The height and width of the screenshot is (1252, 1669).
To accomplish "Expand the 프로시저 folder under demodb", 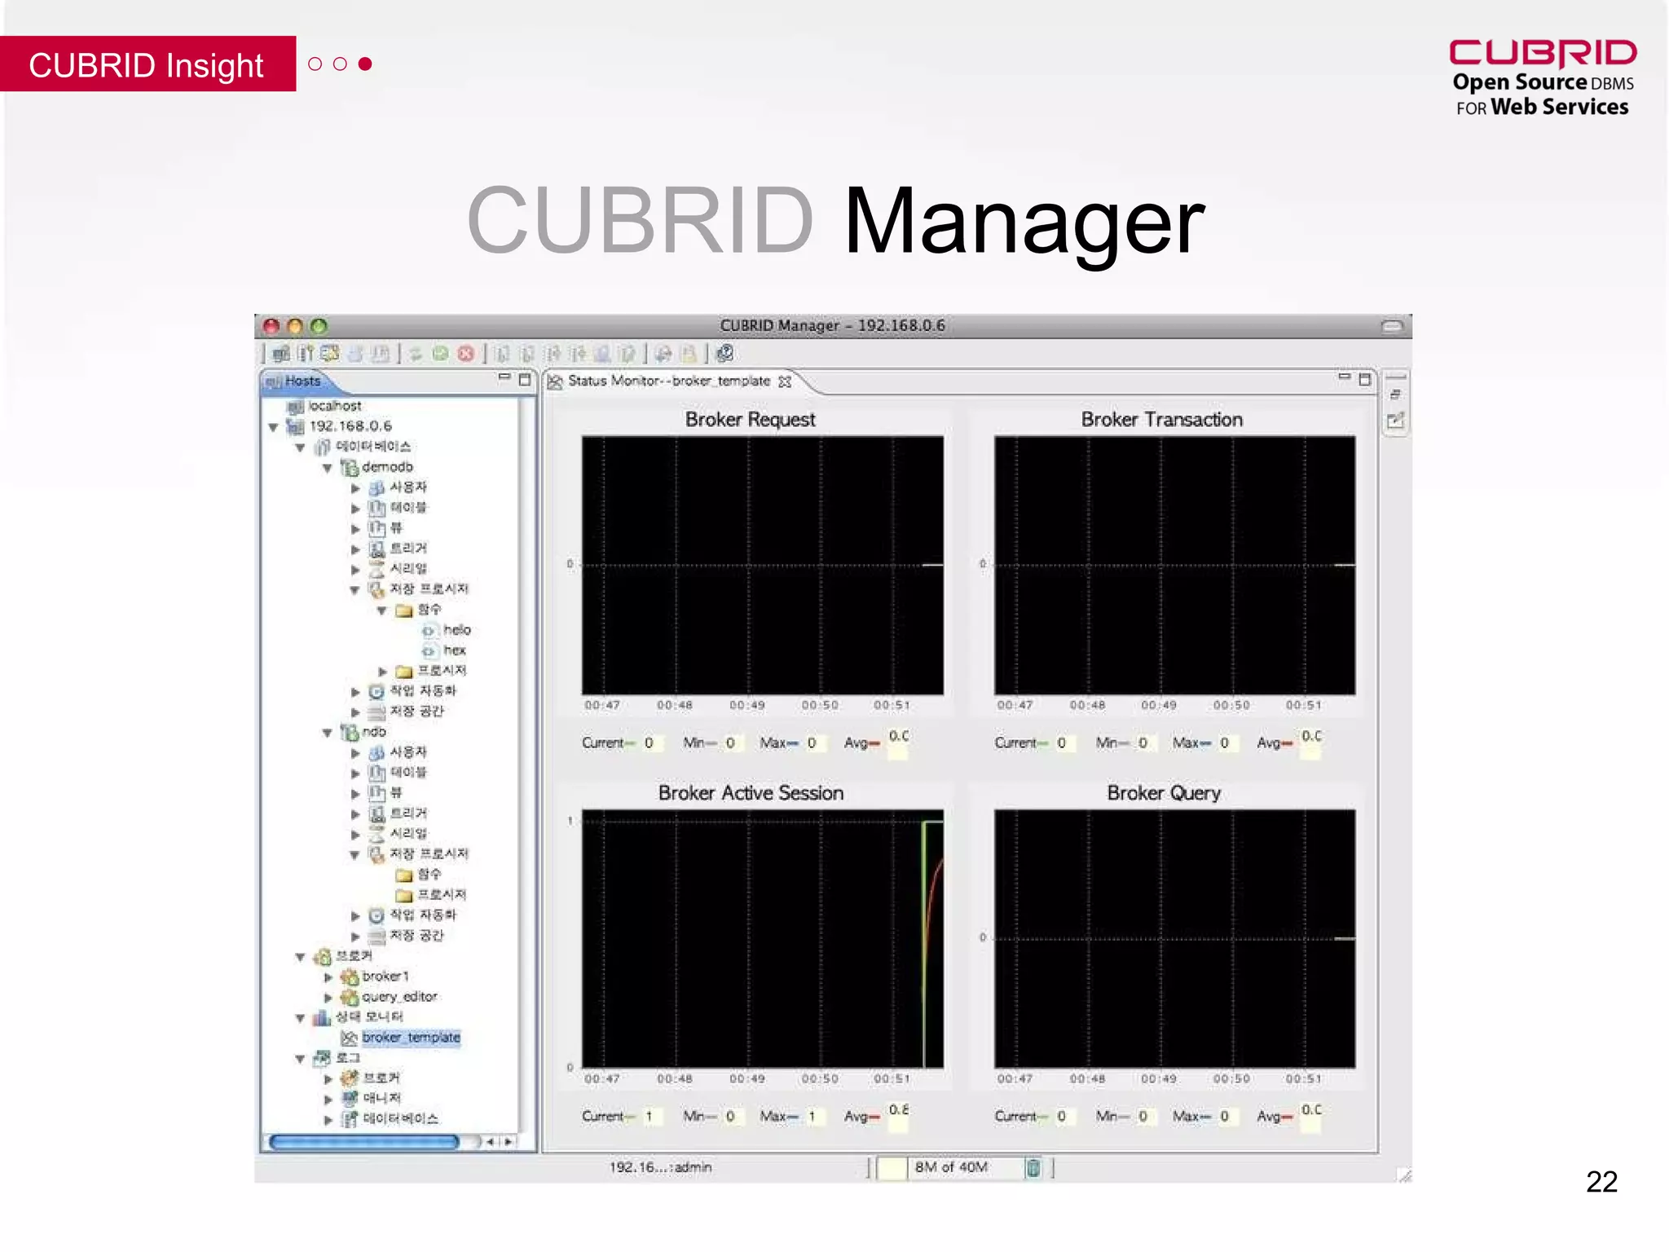I will click(382, 672).
